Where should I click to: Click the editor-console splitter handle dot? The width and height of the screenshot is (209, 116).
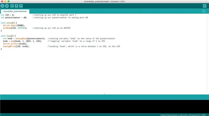tap(104, 94)
